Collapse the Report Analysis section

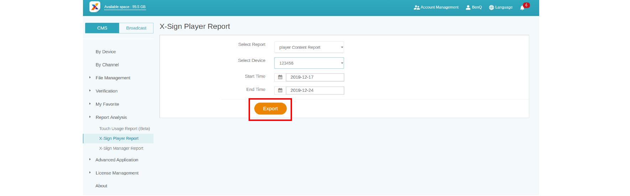click(x=111, y=117)
